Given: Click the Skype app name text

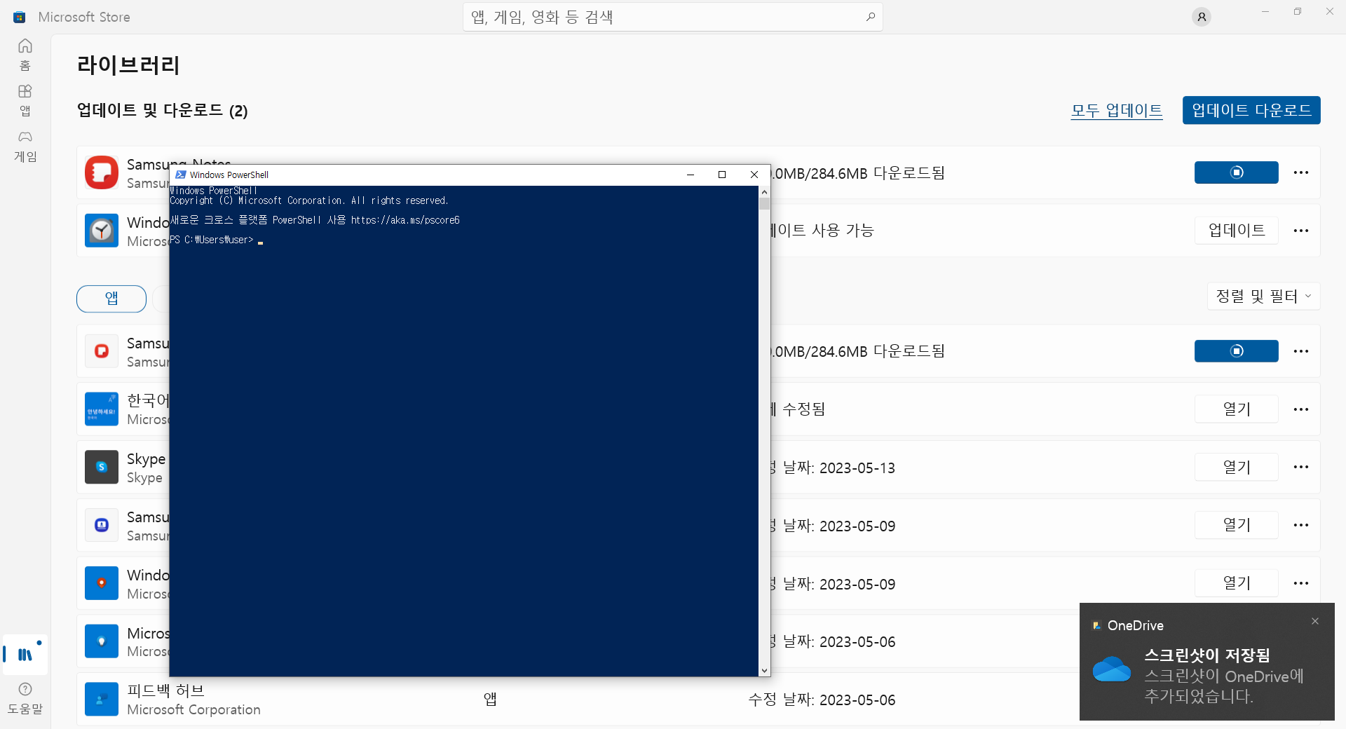Looking at the screenshot, I should point(146,459).
